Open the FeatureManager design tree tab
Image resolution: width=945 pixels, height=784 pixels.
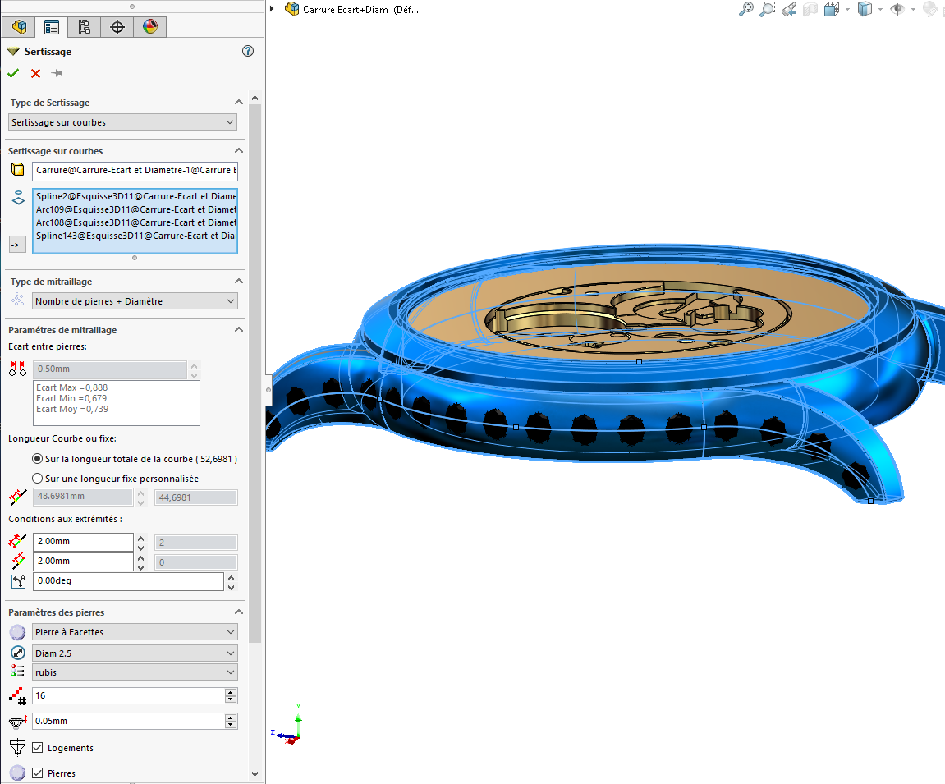pyautogui.click(x=19, y=27)
